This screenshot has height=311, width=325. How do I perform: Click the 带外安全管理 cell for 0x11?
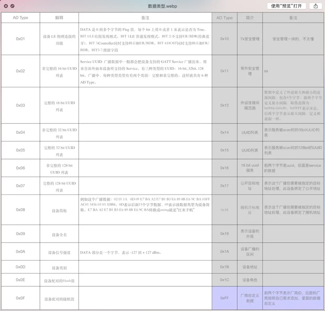pyautogui.click(x=250, y=71)
